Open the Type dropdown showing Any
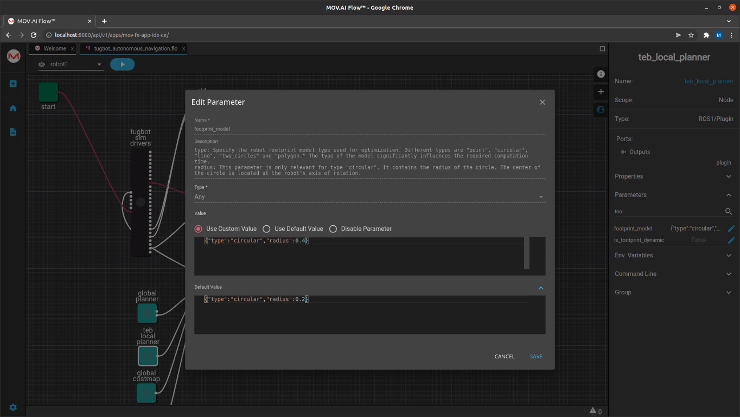Image resolution: width=740 pixels, height=417 pixels. 369,197
